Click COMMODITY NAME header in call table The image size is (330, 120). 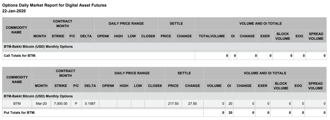click(x=16, y=30)
